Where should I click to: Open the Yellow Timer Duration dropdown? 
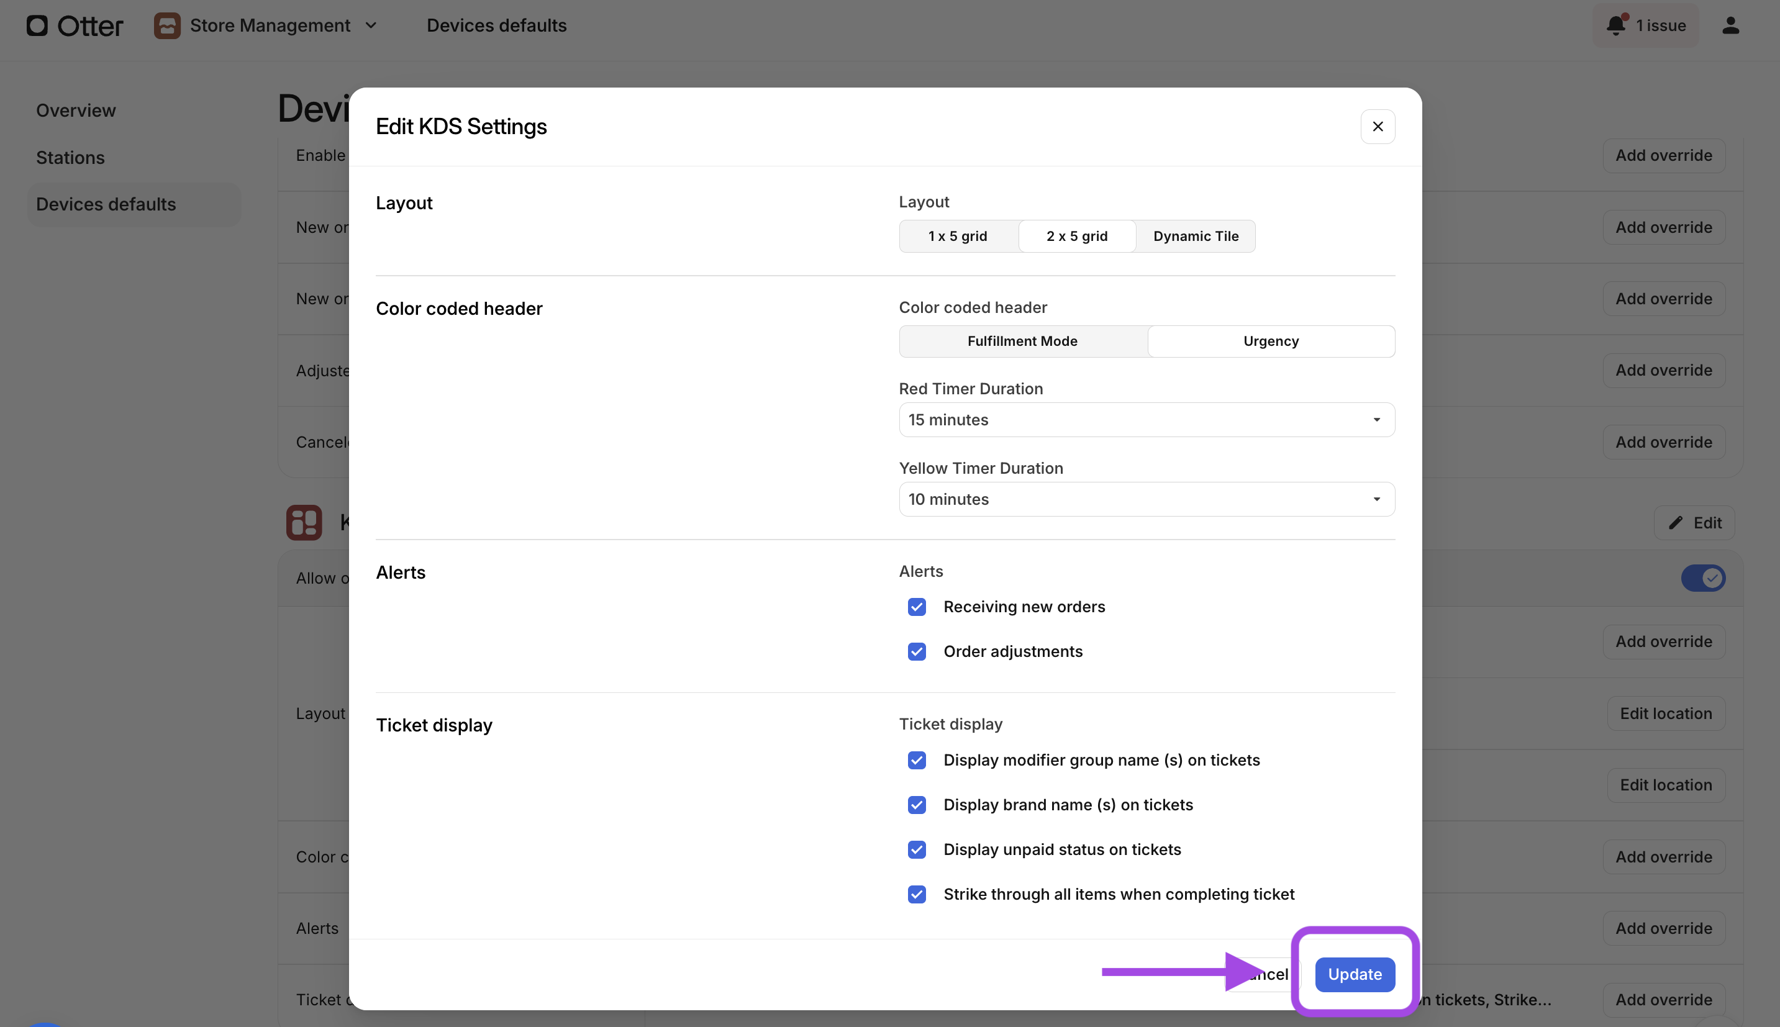tap(1146, 499)
